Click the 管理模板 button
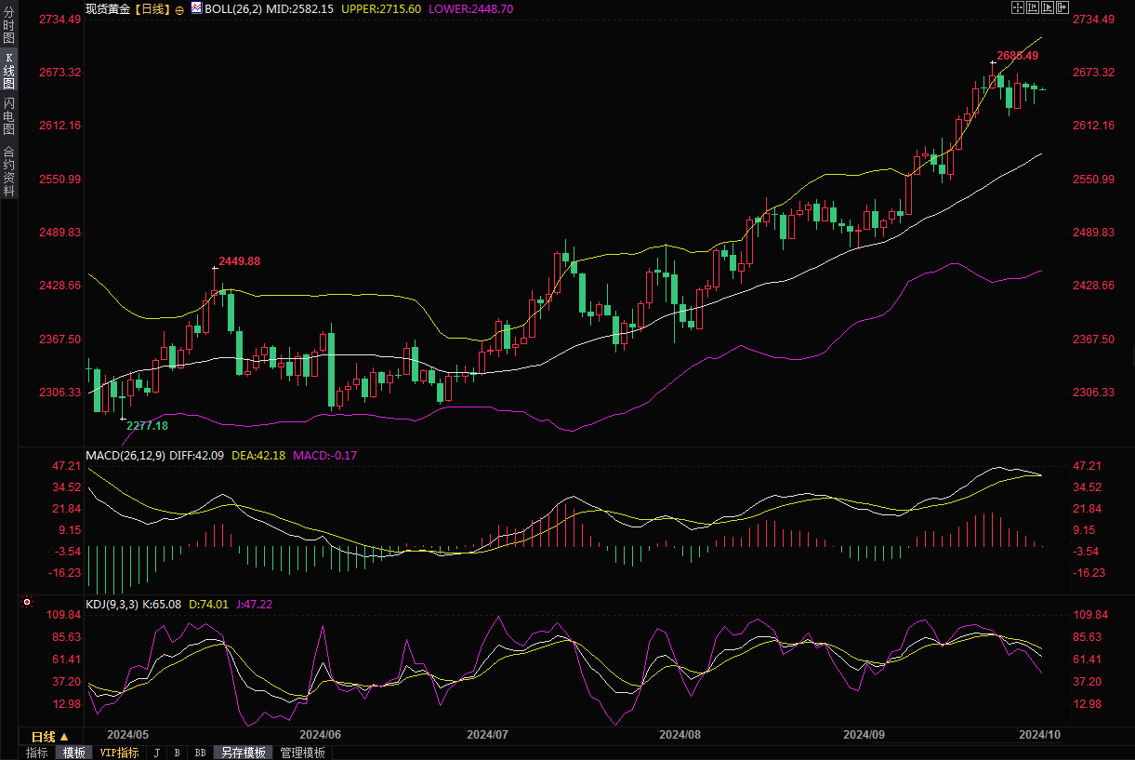This screenshot has height=760, width=1135. pos(302,753)
